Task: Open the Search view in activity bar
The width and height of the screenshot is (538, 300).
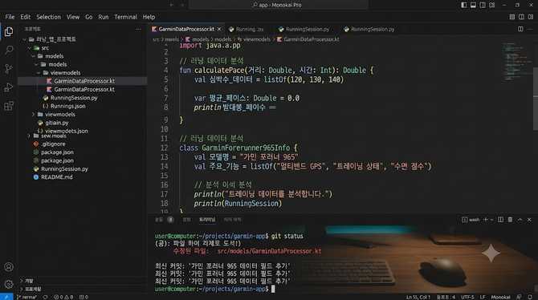Action: click(9, 51)
